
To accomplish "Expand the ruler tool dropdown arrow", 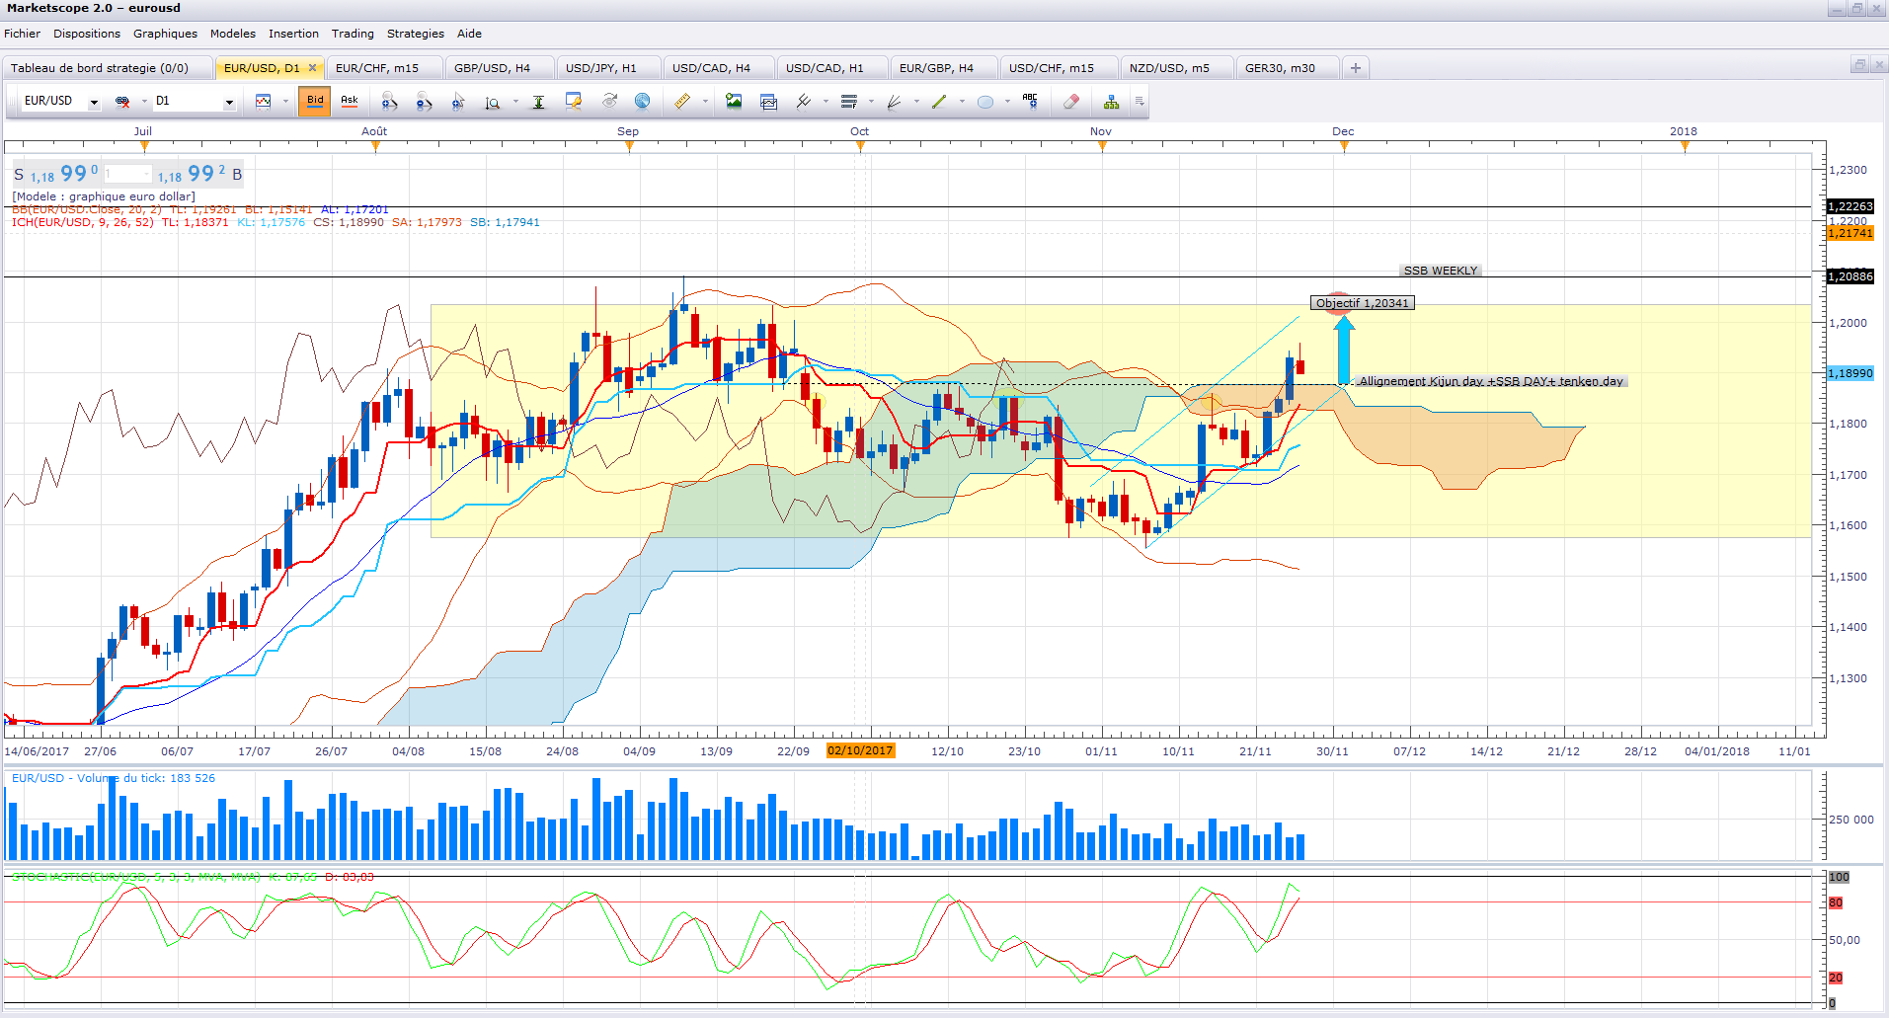I will [705, 101].
